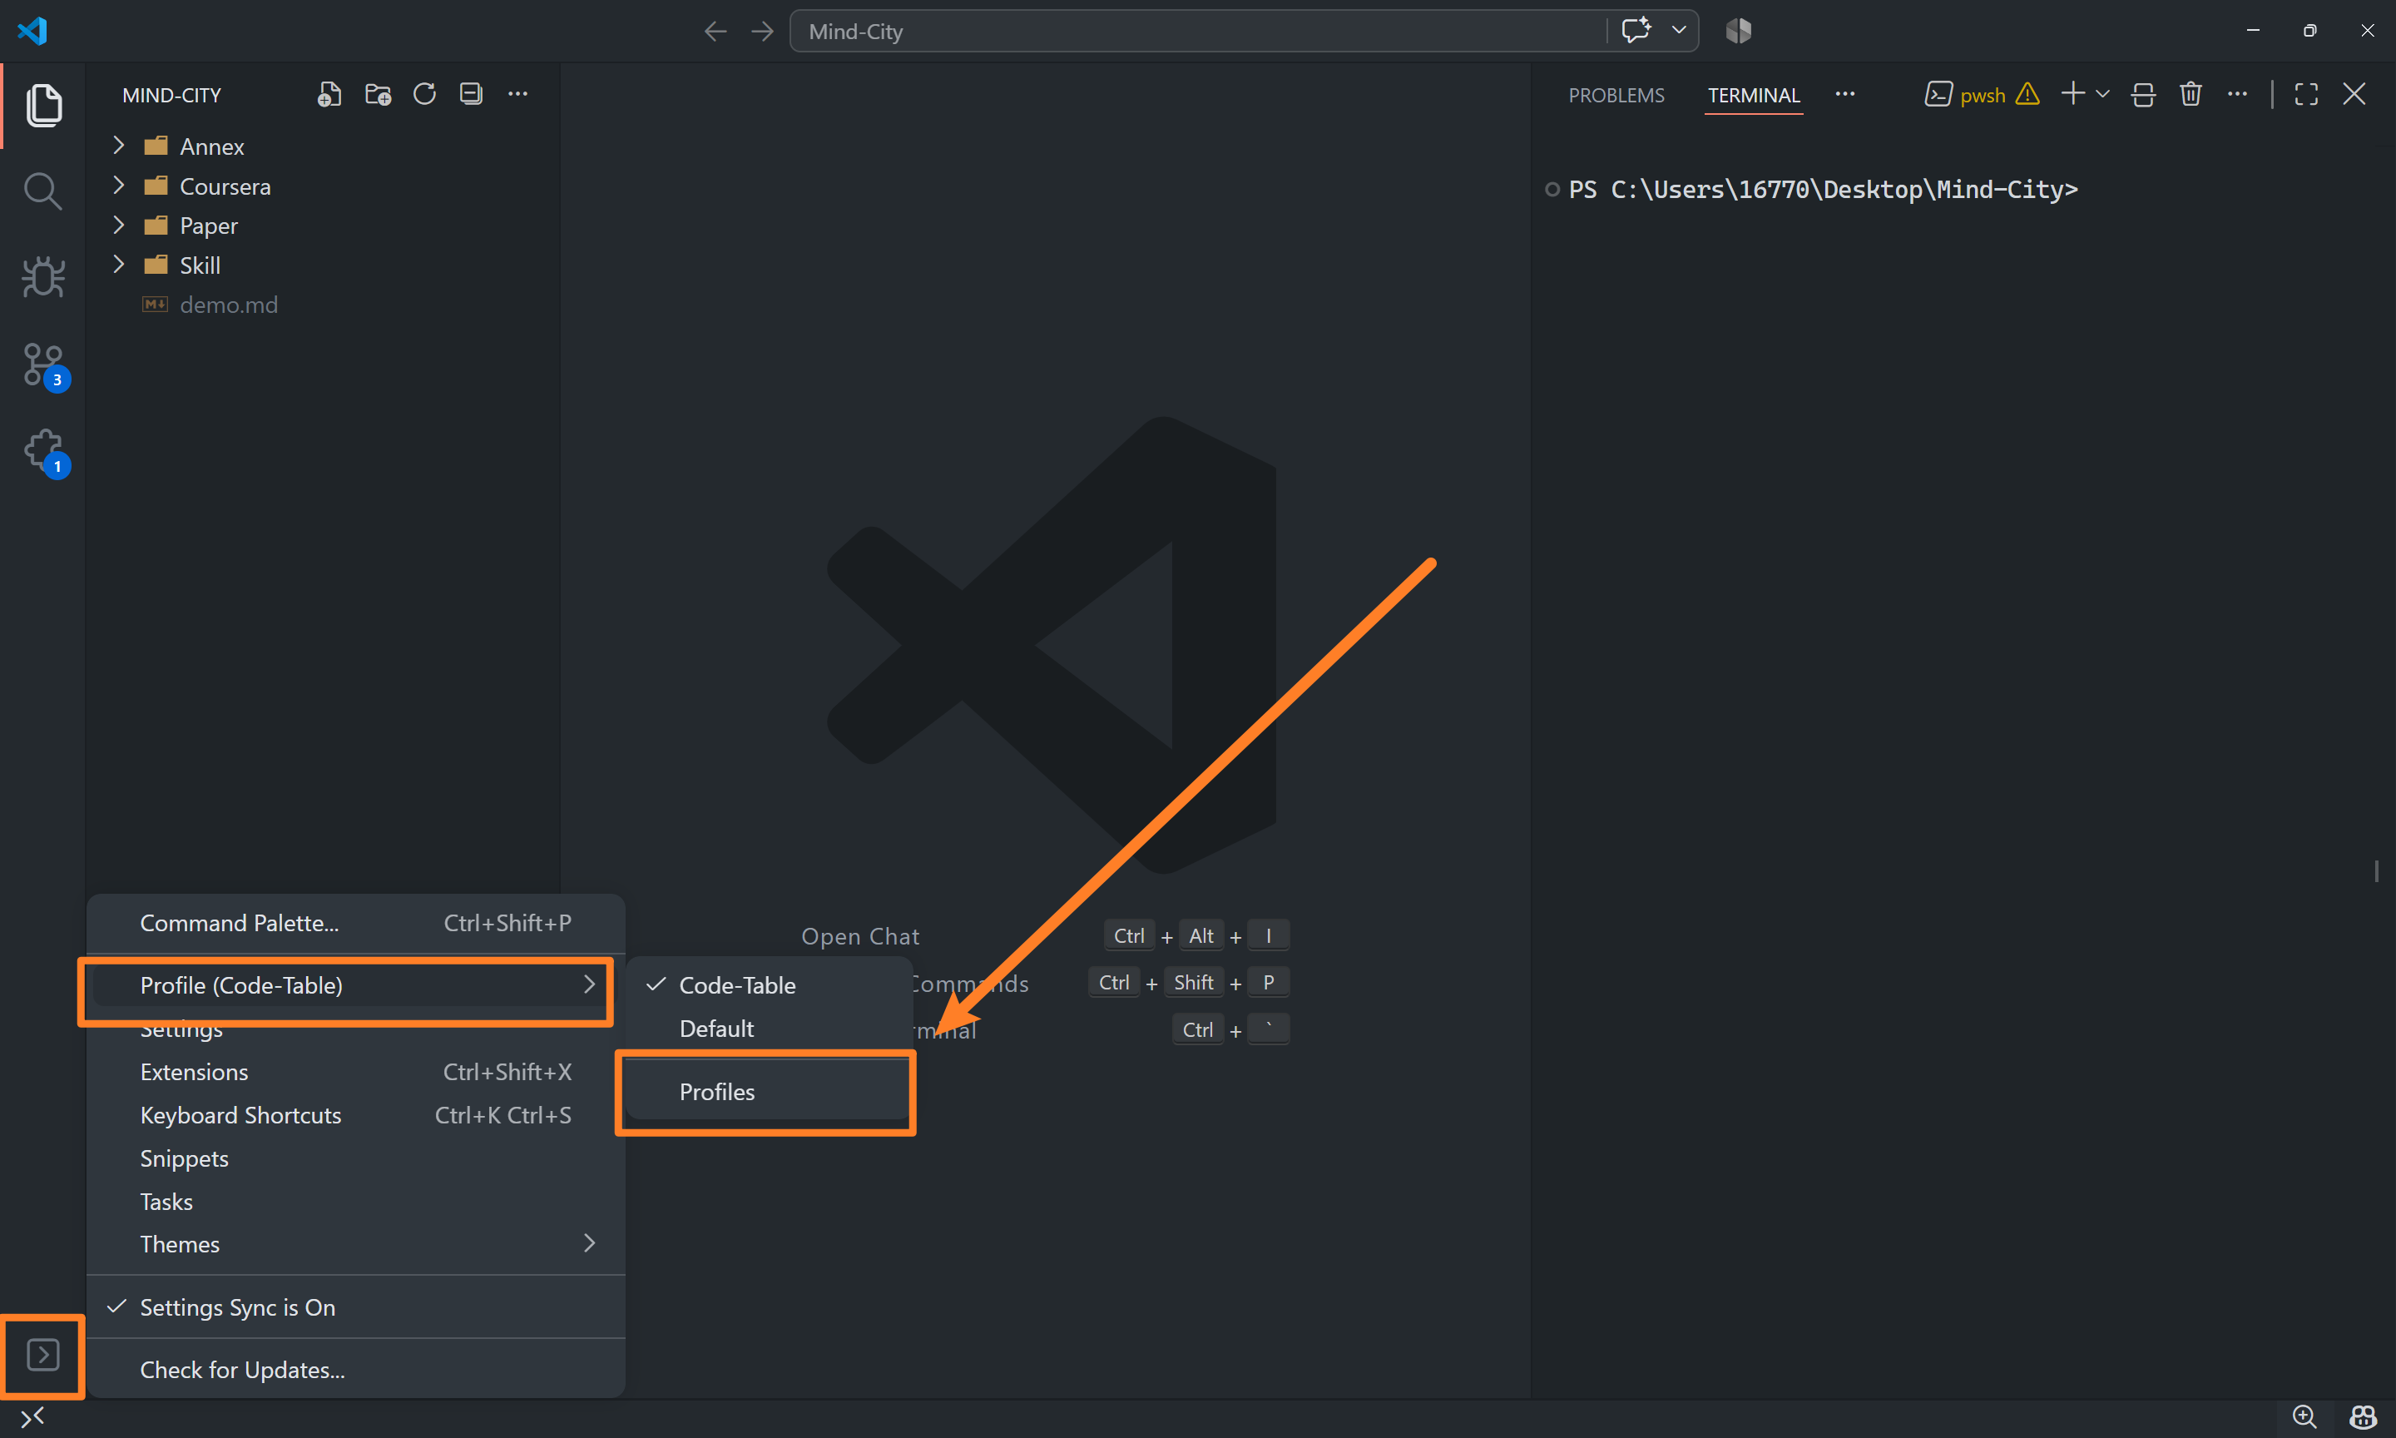Viewport: 2396px width, 1438px height.
Task: Refresh the Mind-City explorer
Action: click(x=424, y=94)
